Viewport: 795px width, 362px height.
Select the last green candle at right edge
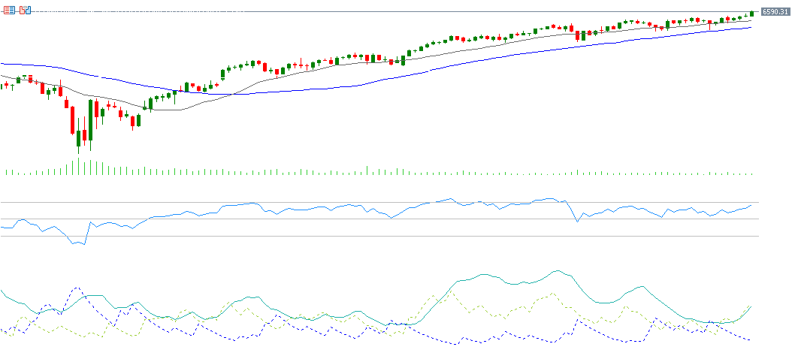coord(751,14)
